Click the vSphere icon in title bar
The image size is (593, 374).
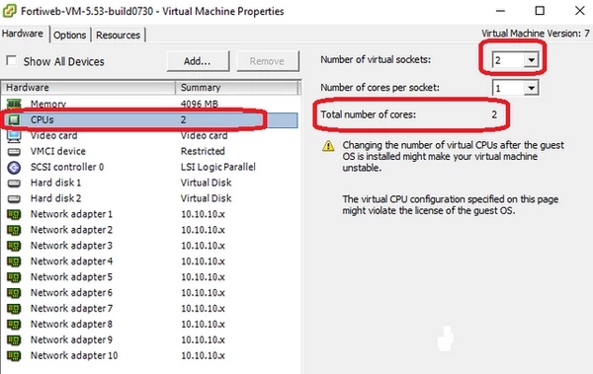coord(9,11)
